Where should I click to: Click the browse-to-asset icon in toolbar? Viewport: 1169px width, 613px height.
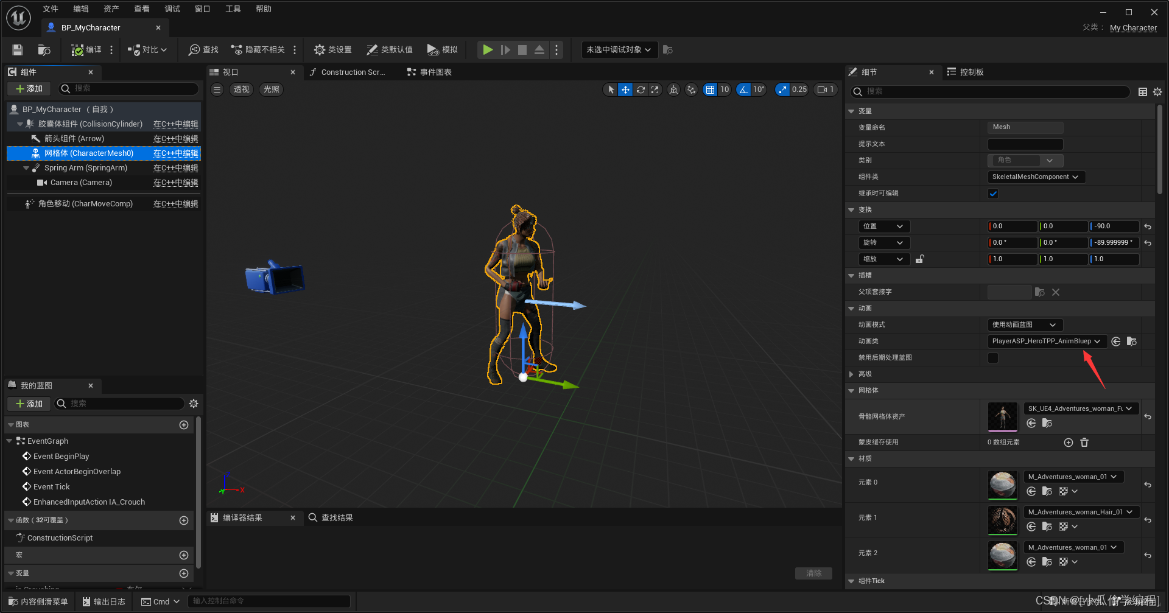click(44, 50)
